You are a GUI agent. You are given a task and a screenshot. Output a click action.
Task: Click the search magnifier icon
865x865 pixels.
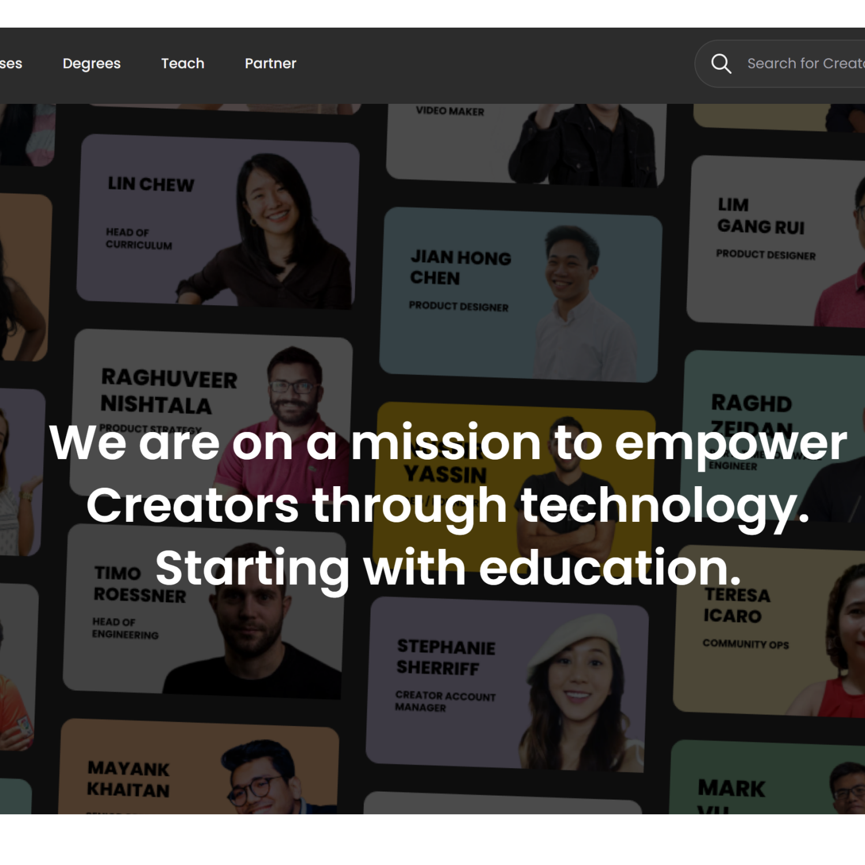tap(721, 63)
